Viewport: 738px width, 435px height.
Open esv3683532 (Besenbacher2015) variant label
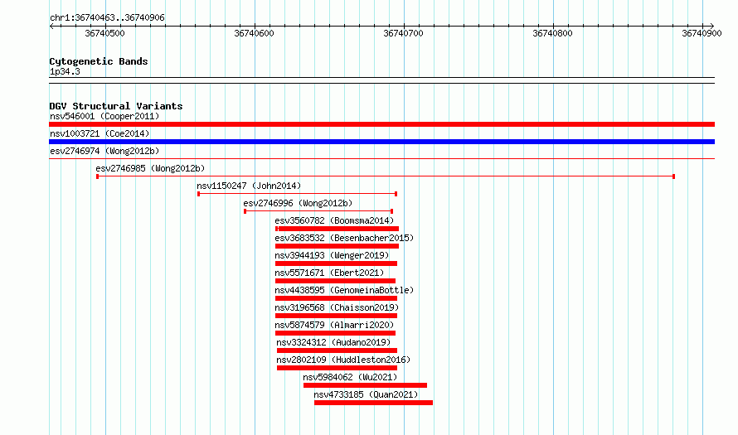344,238
